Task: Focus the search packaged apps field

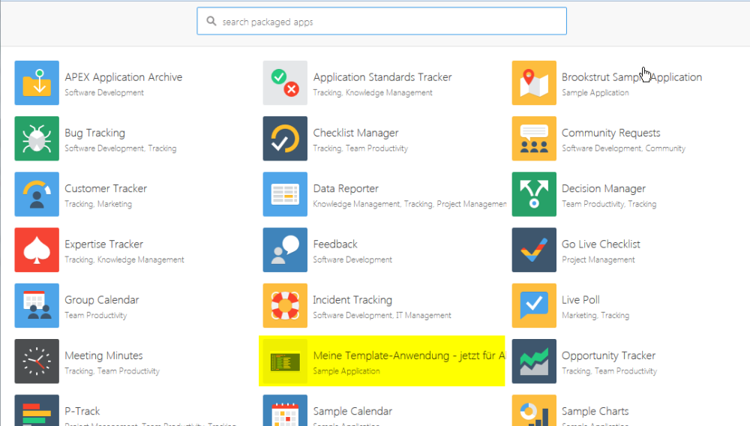Action: pyautogui.click(x=382, y=21)
